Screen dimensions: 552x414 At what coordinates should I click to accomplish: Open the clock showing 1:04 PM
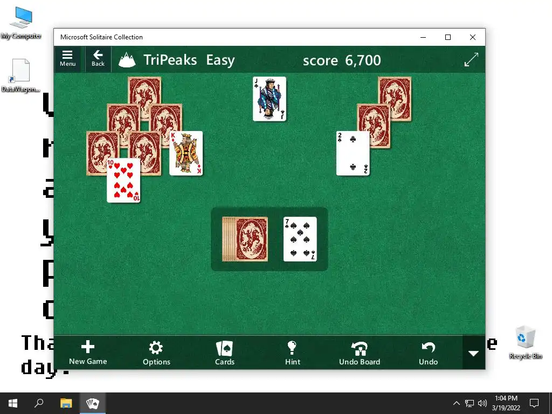coord(506,403)
